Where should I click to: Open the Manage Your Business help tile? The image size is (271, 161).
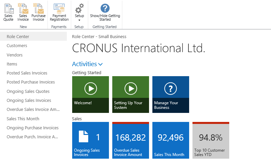[171, 95]
